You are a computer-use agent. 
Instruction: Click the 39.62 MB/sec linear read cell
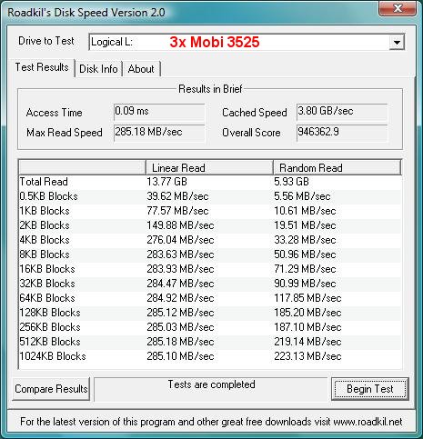click(177, 196)
